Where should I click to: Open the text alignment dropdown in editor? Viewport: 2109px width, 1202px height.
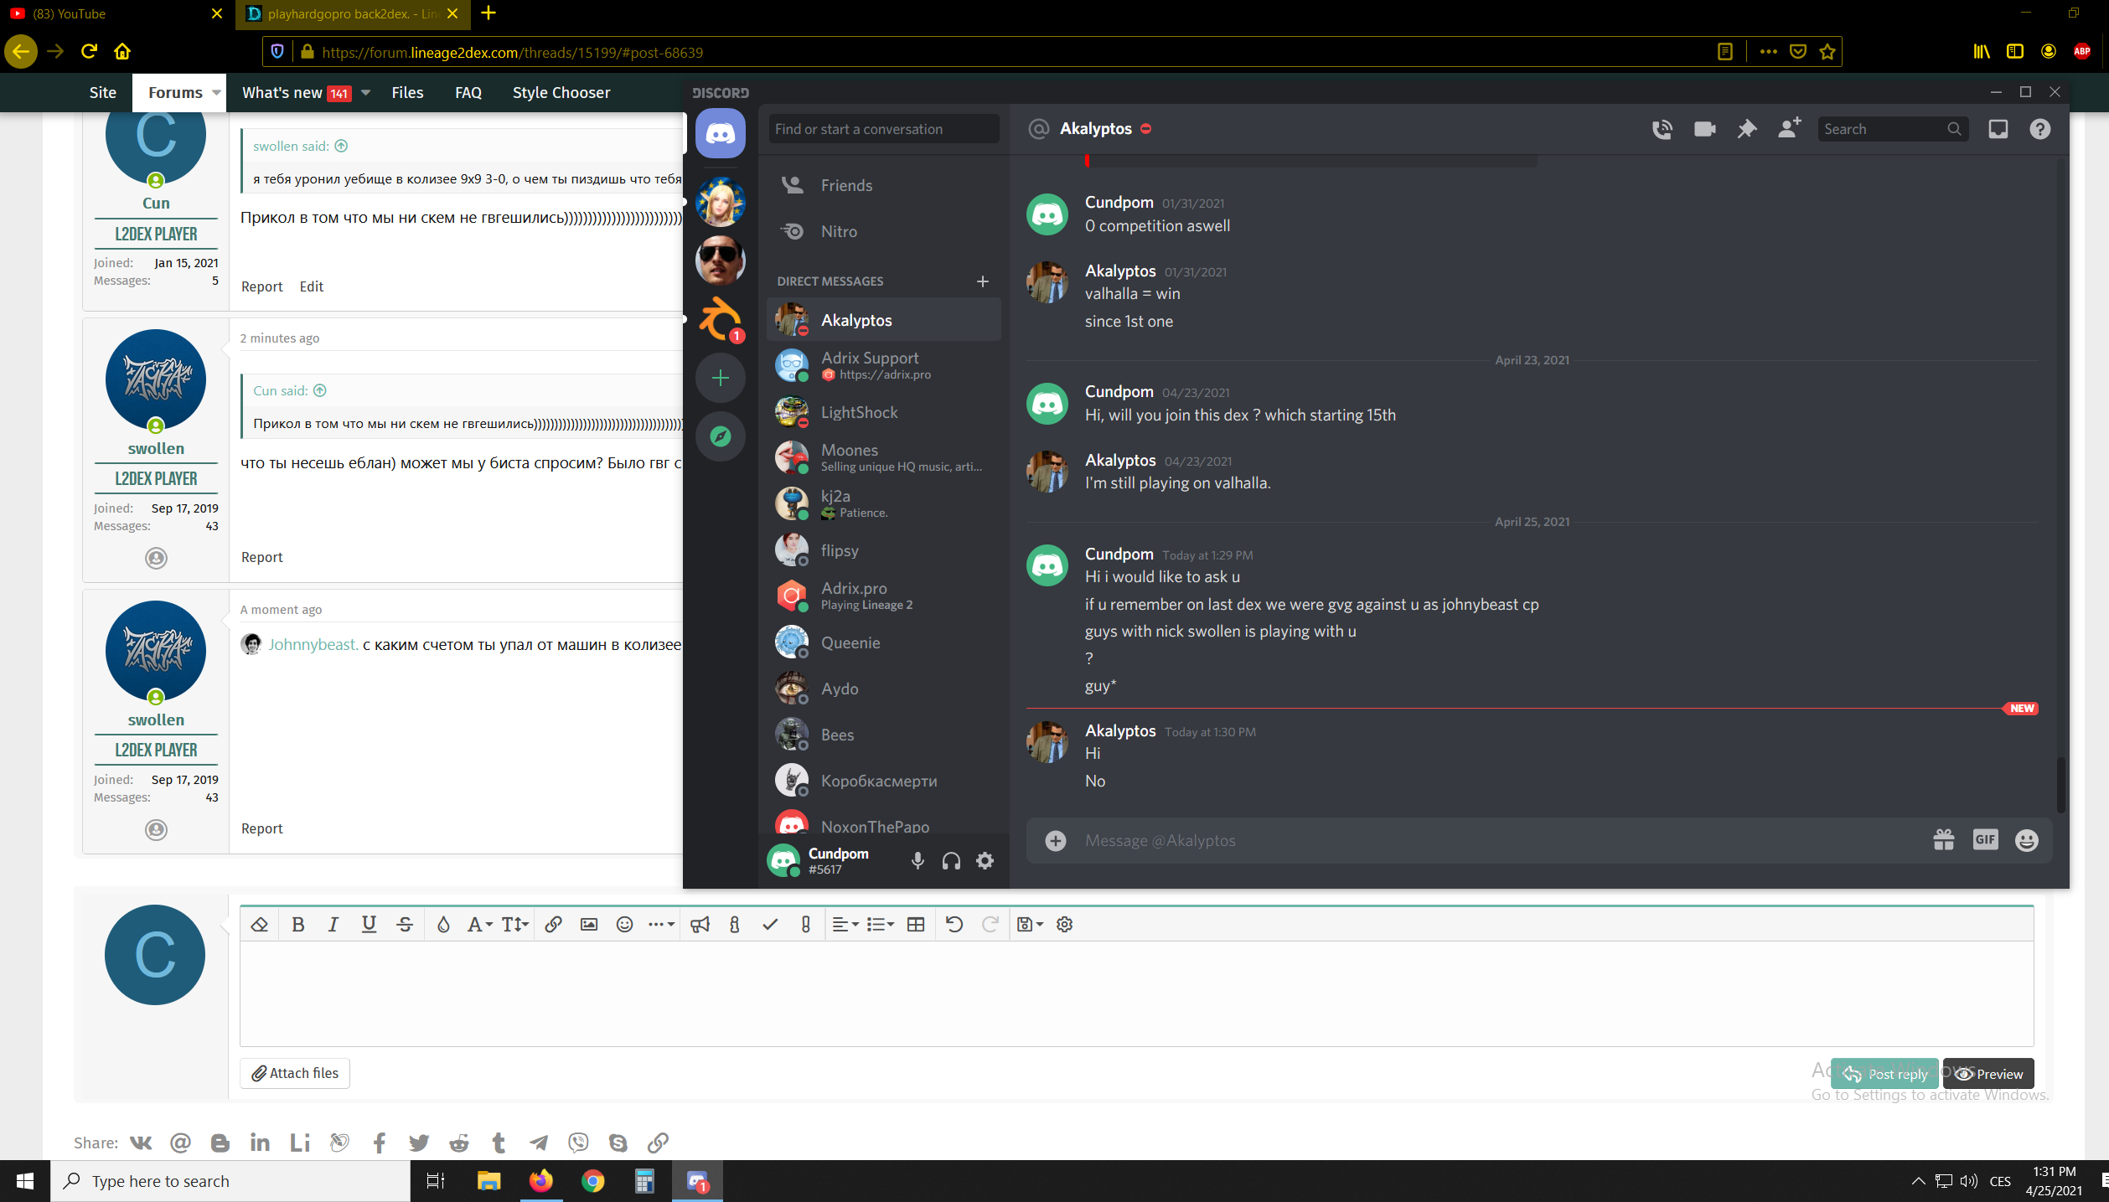click(x=845, y=925)
